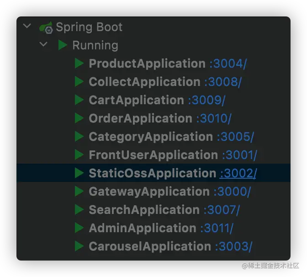The image size is (307, 277).
Task: Click the green Running status icon
Action: click(63, 45)
